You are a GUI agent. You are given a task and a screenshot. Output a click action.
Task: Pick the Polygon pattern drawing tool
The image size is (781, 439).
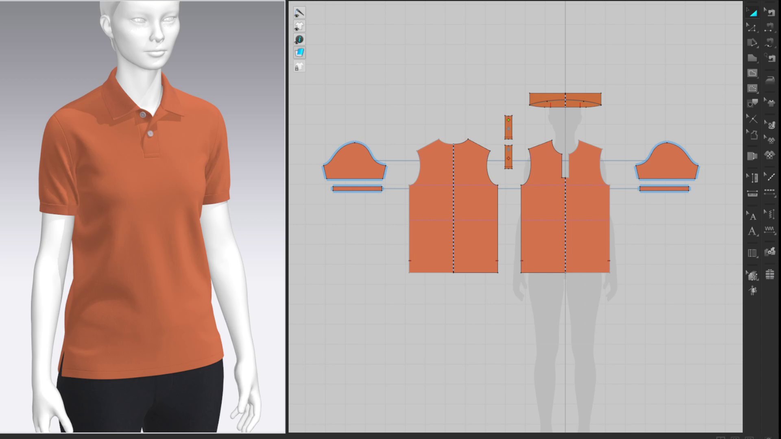pyautogui.click(x=752, y=58)
